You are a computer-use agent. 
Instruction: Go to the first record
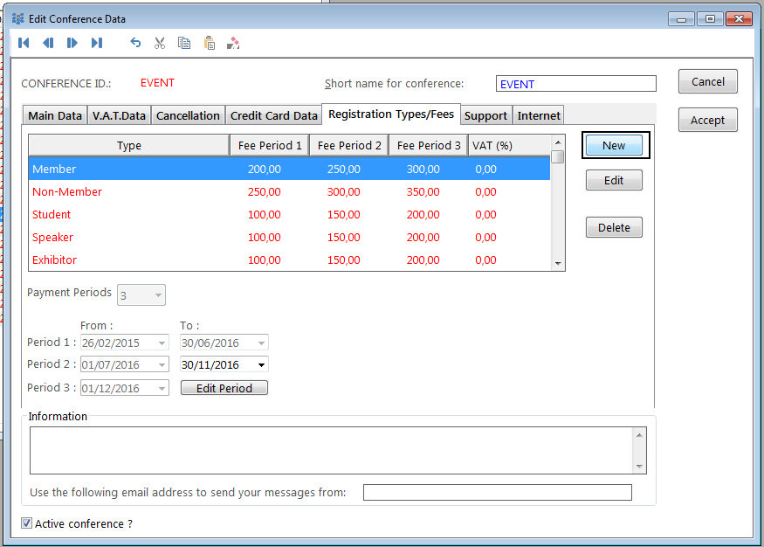(x=24, y=43)
